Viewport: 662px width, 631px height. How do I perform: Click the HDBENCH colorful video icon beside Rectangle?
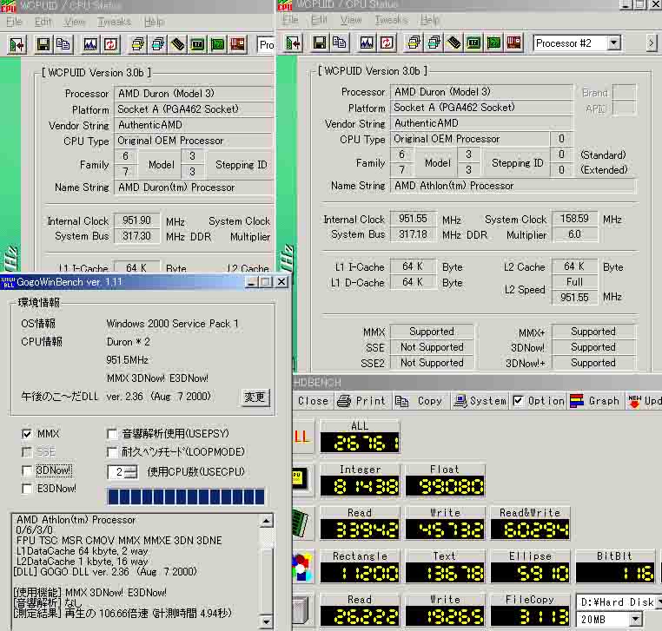pos(303,568)
